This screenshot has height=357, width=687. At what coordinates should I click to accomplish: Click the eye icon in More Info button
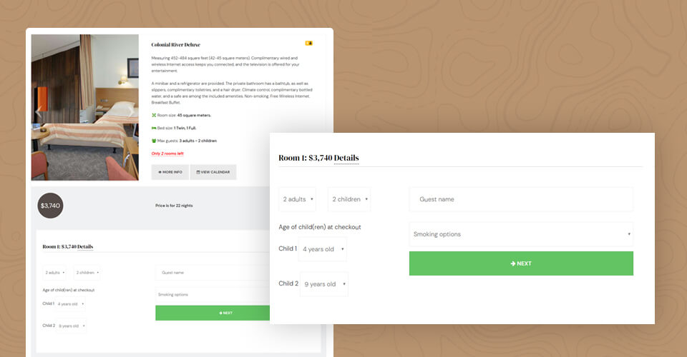[160, 172]
